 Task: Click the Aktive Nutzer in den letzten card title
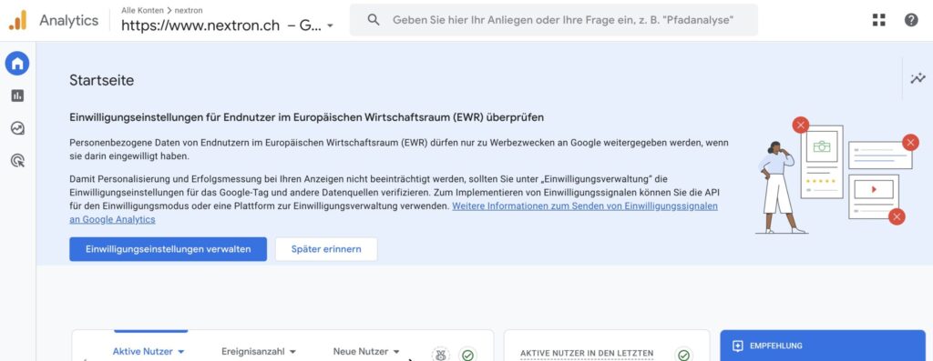(587, 354)
